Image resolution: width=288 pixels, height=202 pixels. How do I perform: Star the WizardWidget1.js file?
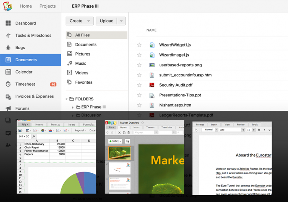[x=139, y=45]
